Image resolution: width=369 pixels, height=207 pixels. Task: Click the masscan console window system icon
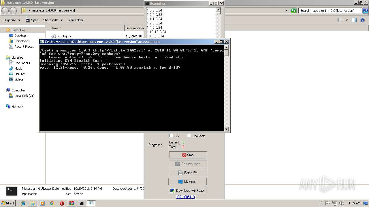point(42,42)
